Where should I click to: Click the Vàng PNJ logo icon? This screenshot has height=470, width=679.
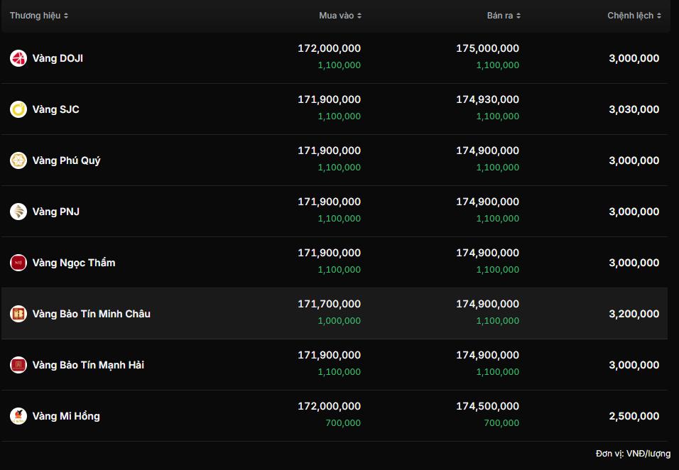[x=18, y=212]
